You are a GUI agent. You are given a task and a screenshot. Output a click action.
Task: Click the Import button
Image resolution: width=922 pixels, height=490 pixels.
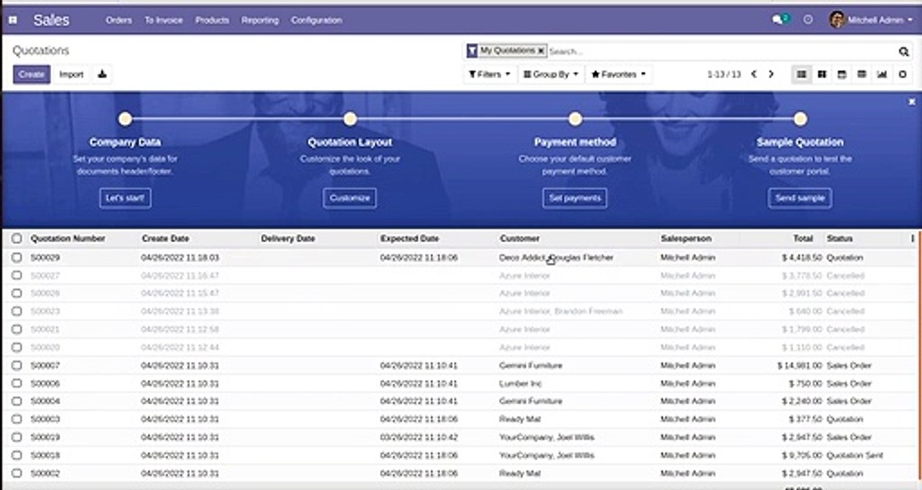(x=71, y=74)
